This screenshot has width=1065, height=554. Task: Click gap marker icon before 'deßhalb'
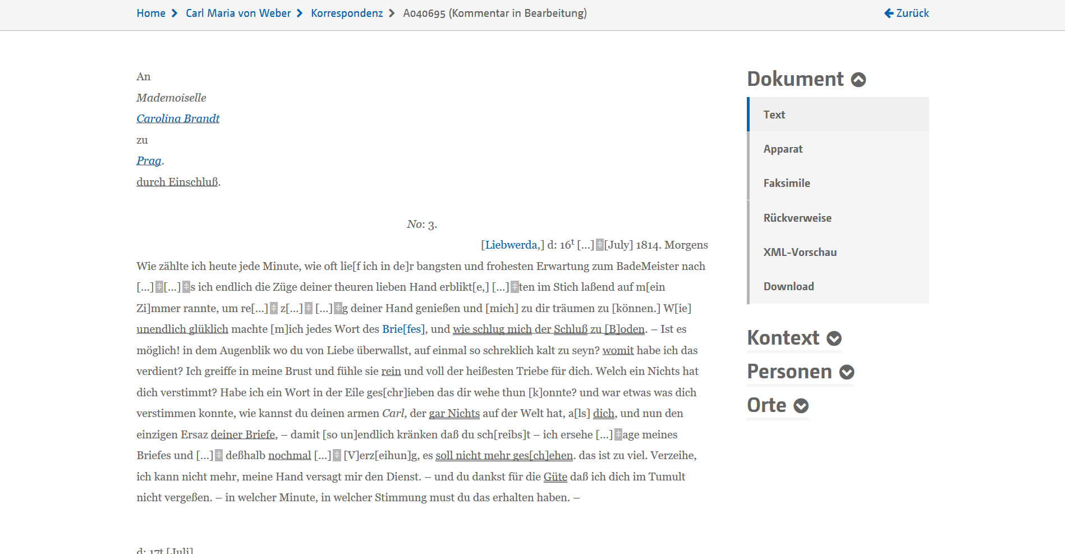coord(219,455)
